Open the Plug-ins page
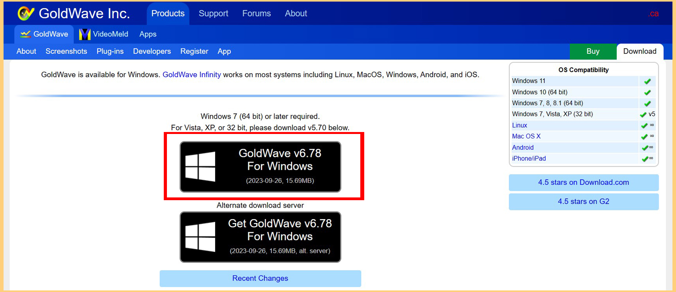 [x=110, y=51]
